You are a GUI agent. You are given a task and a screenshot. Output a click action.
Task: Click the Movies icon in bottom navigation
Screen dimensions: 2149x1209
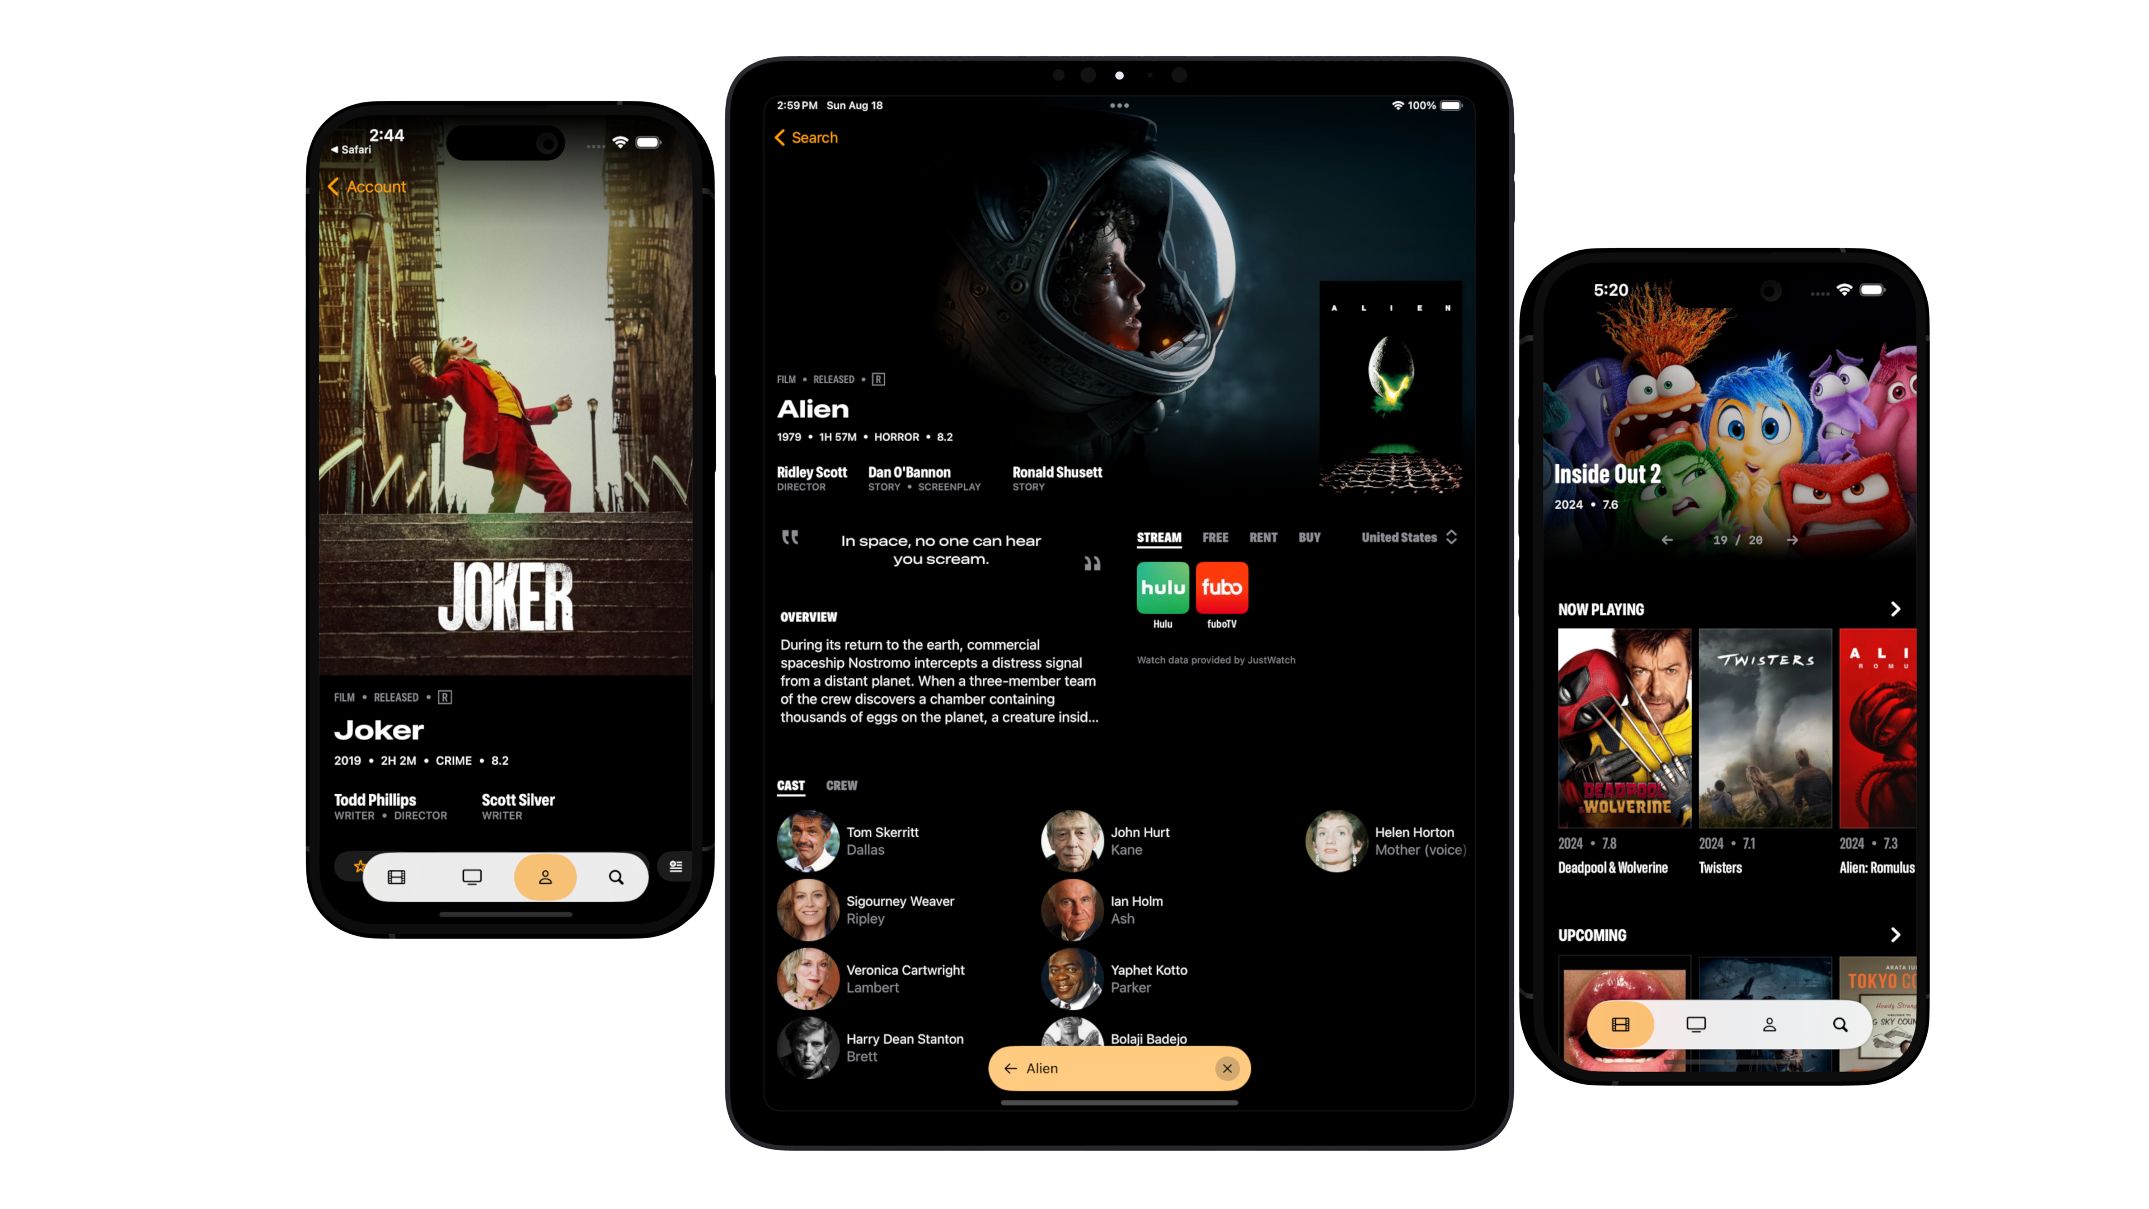1621,1024
